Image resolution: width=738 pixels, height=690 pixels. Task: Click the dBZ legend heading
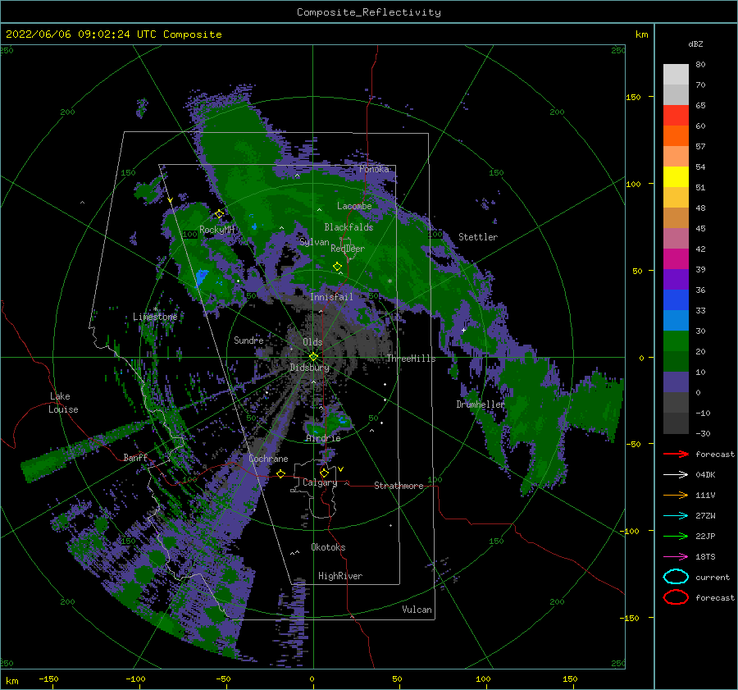pyautogui.click(x=695, y=43)
